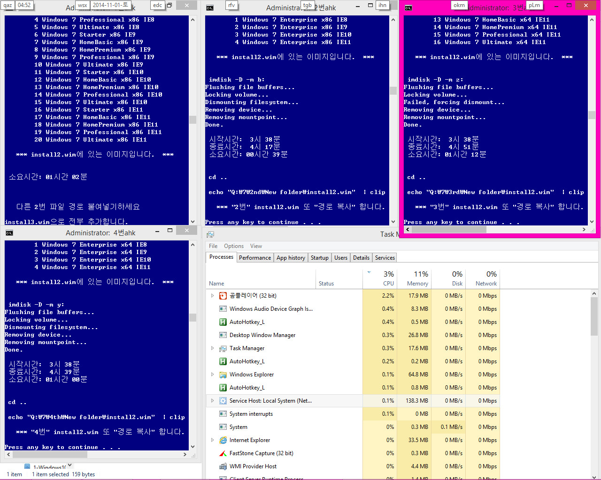Switch to the App history tab

pos(291,258)
